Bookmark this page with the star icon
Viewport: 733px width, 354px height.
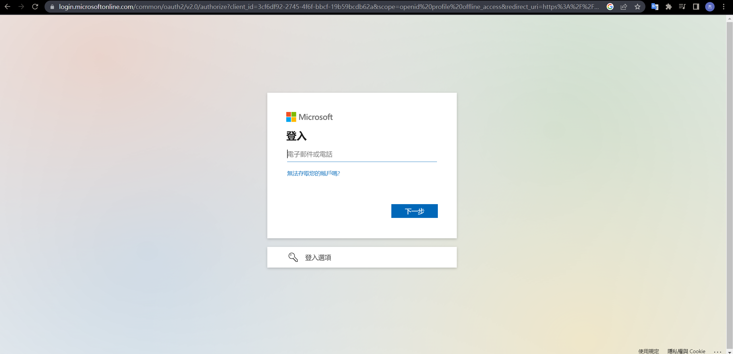[x=638, y=6]
